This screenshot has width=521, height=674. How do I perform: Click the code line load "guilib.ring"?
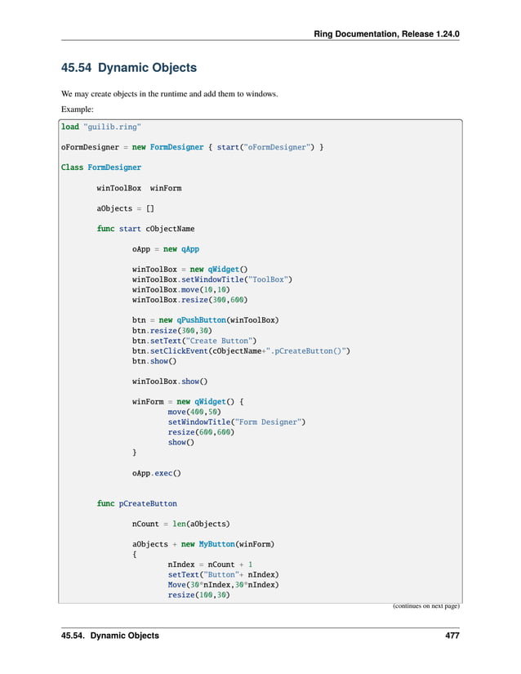click(101, 127)
